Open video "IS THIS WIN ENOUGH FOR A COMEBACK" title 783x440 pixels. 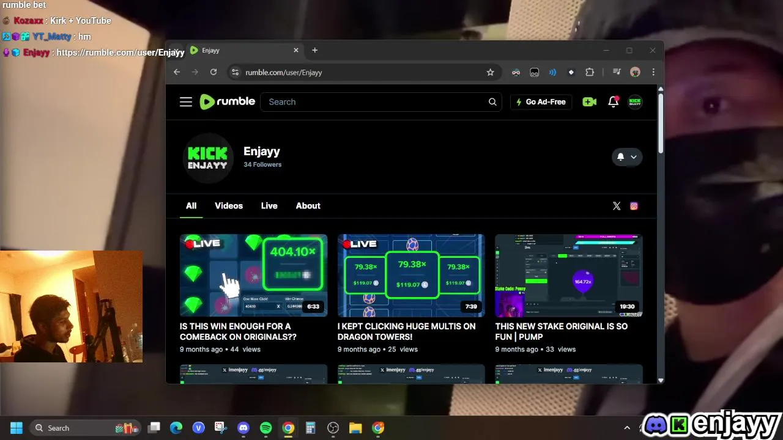point(238,331)
